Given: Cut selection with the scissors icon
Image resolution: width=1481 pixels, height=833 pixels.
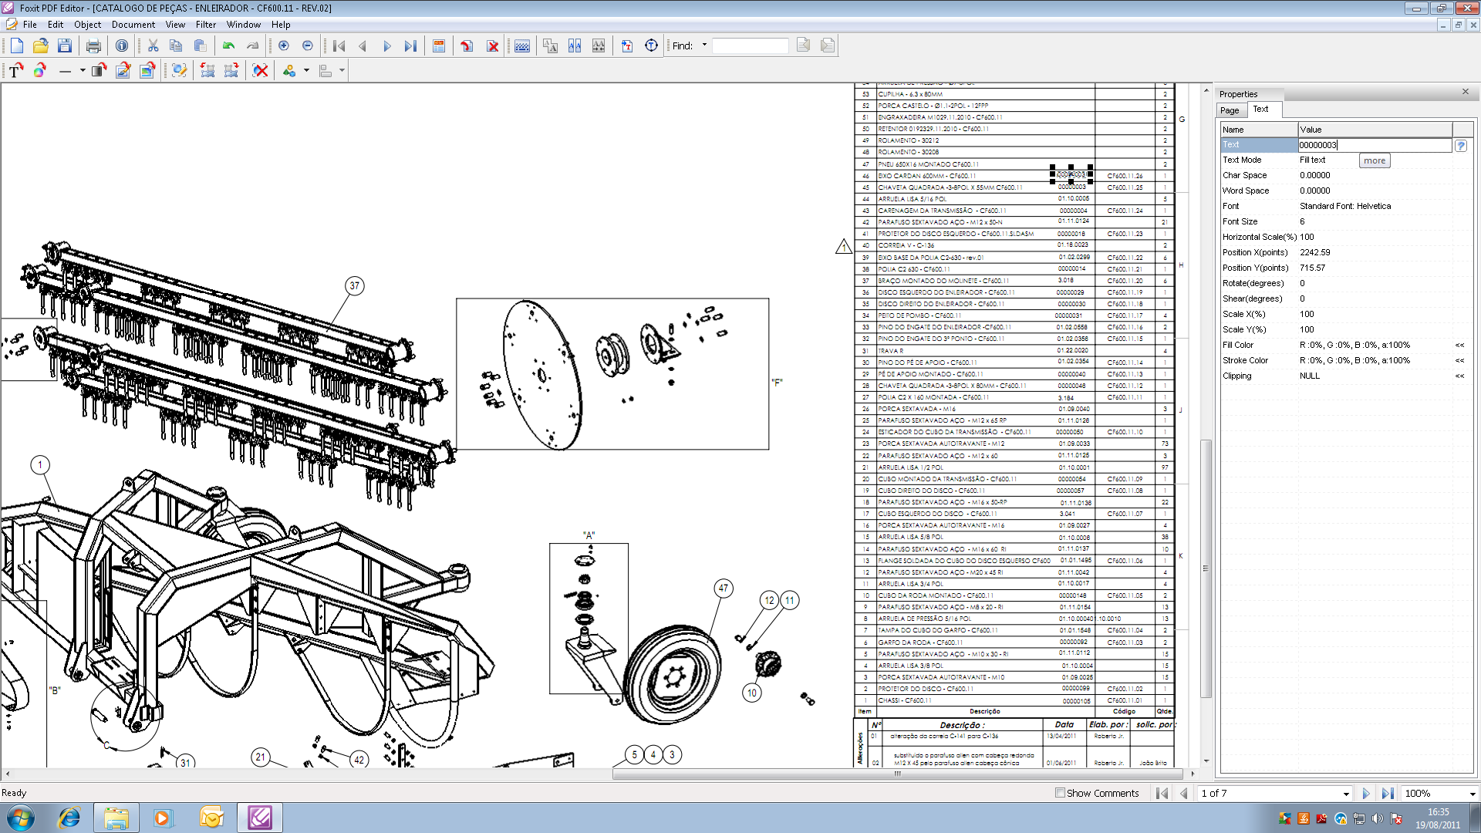Looking at the screenshot, I should tap(153, 46).
